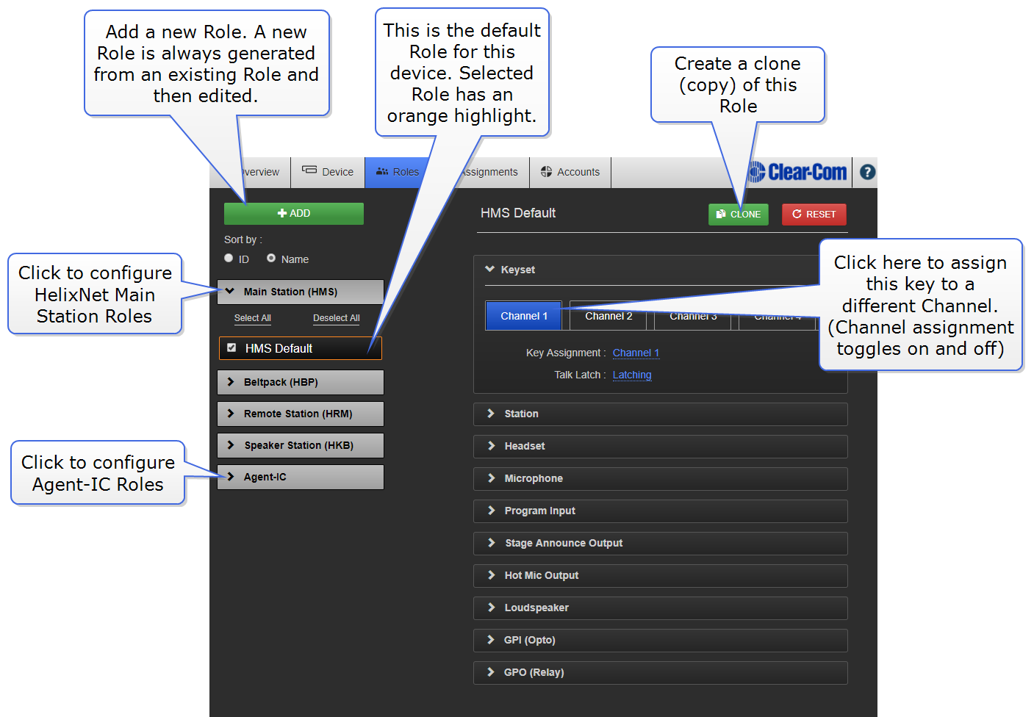Open the Device tab
The width and height of the screenshot is (1034, 717).
328,172
